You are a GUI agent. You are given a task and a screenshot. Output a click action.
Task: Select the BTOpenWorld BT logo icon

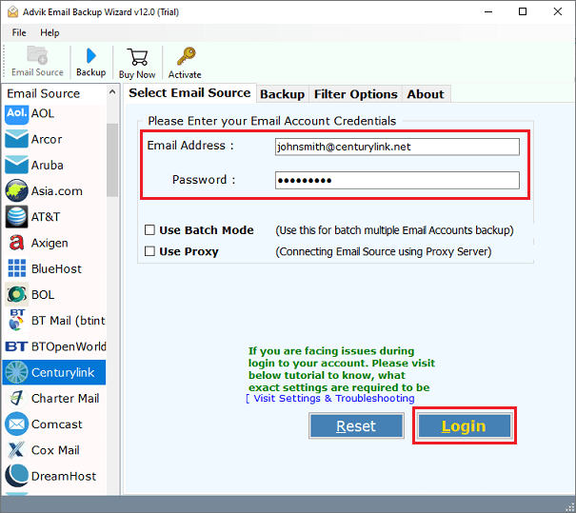16,346
